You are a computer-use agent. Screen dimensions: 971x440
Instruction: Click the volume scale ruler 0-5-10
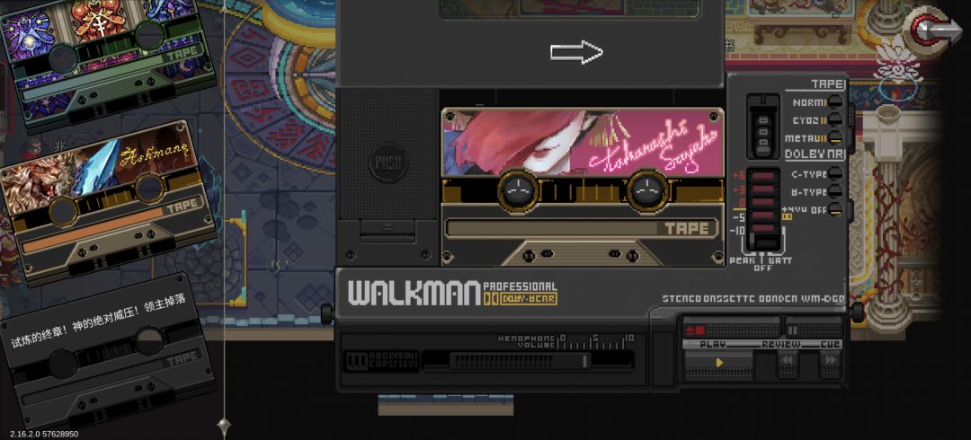(x=595, y=342)
